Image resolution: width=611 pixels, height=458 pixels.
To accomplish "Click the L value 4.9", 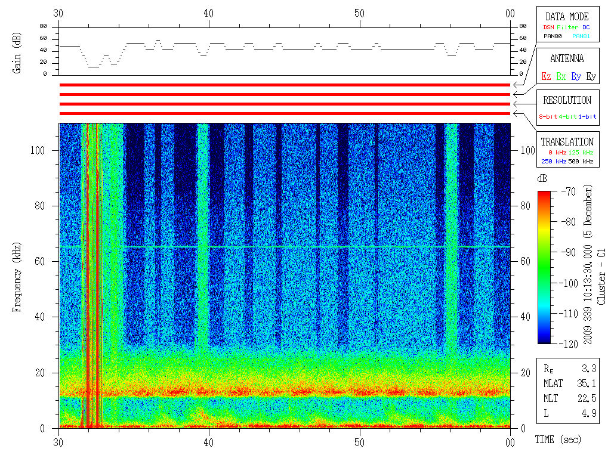I will 589,413.
